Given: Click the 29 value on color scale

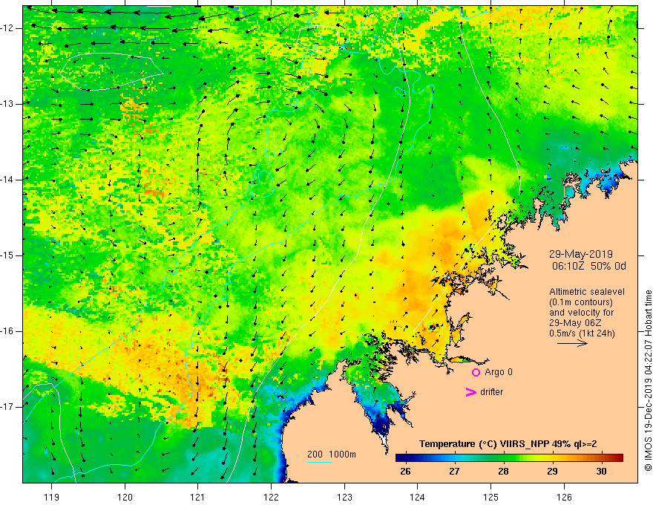Looking at the screenshot, I should [x=552, y=472].
